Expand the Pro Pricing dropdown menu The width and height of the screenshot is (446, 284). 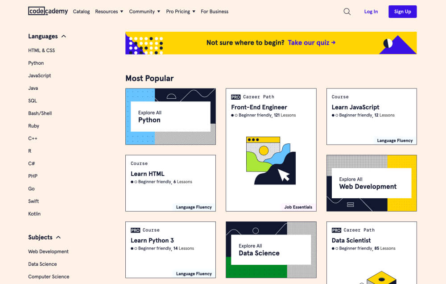coord(181,12)
